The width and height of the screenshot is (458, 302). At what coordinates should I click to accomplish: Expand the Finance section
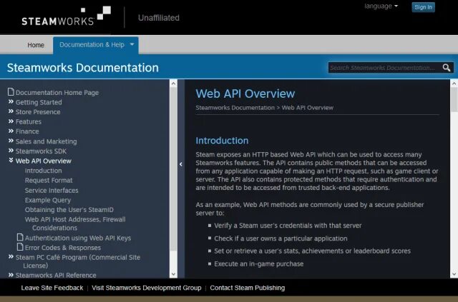pyautogui.click(x=11, y=131)
